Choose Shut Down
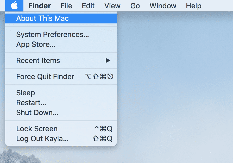 tap(37, 112)
